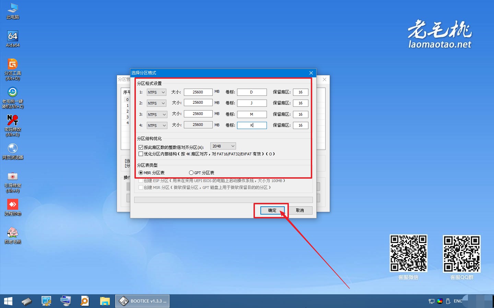Click partition 3 保留扇区 field
494x308 pixels.
point(301,114)
